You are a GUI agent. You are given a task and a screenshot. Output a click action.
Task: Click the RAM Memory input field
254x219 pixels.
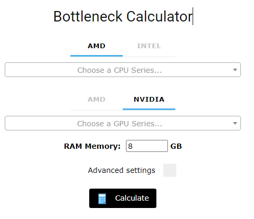[x=147, y=146]
